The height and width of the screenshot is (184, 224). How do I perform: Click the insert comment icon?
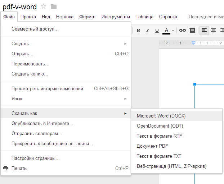192,30
